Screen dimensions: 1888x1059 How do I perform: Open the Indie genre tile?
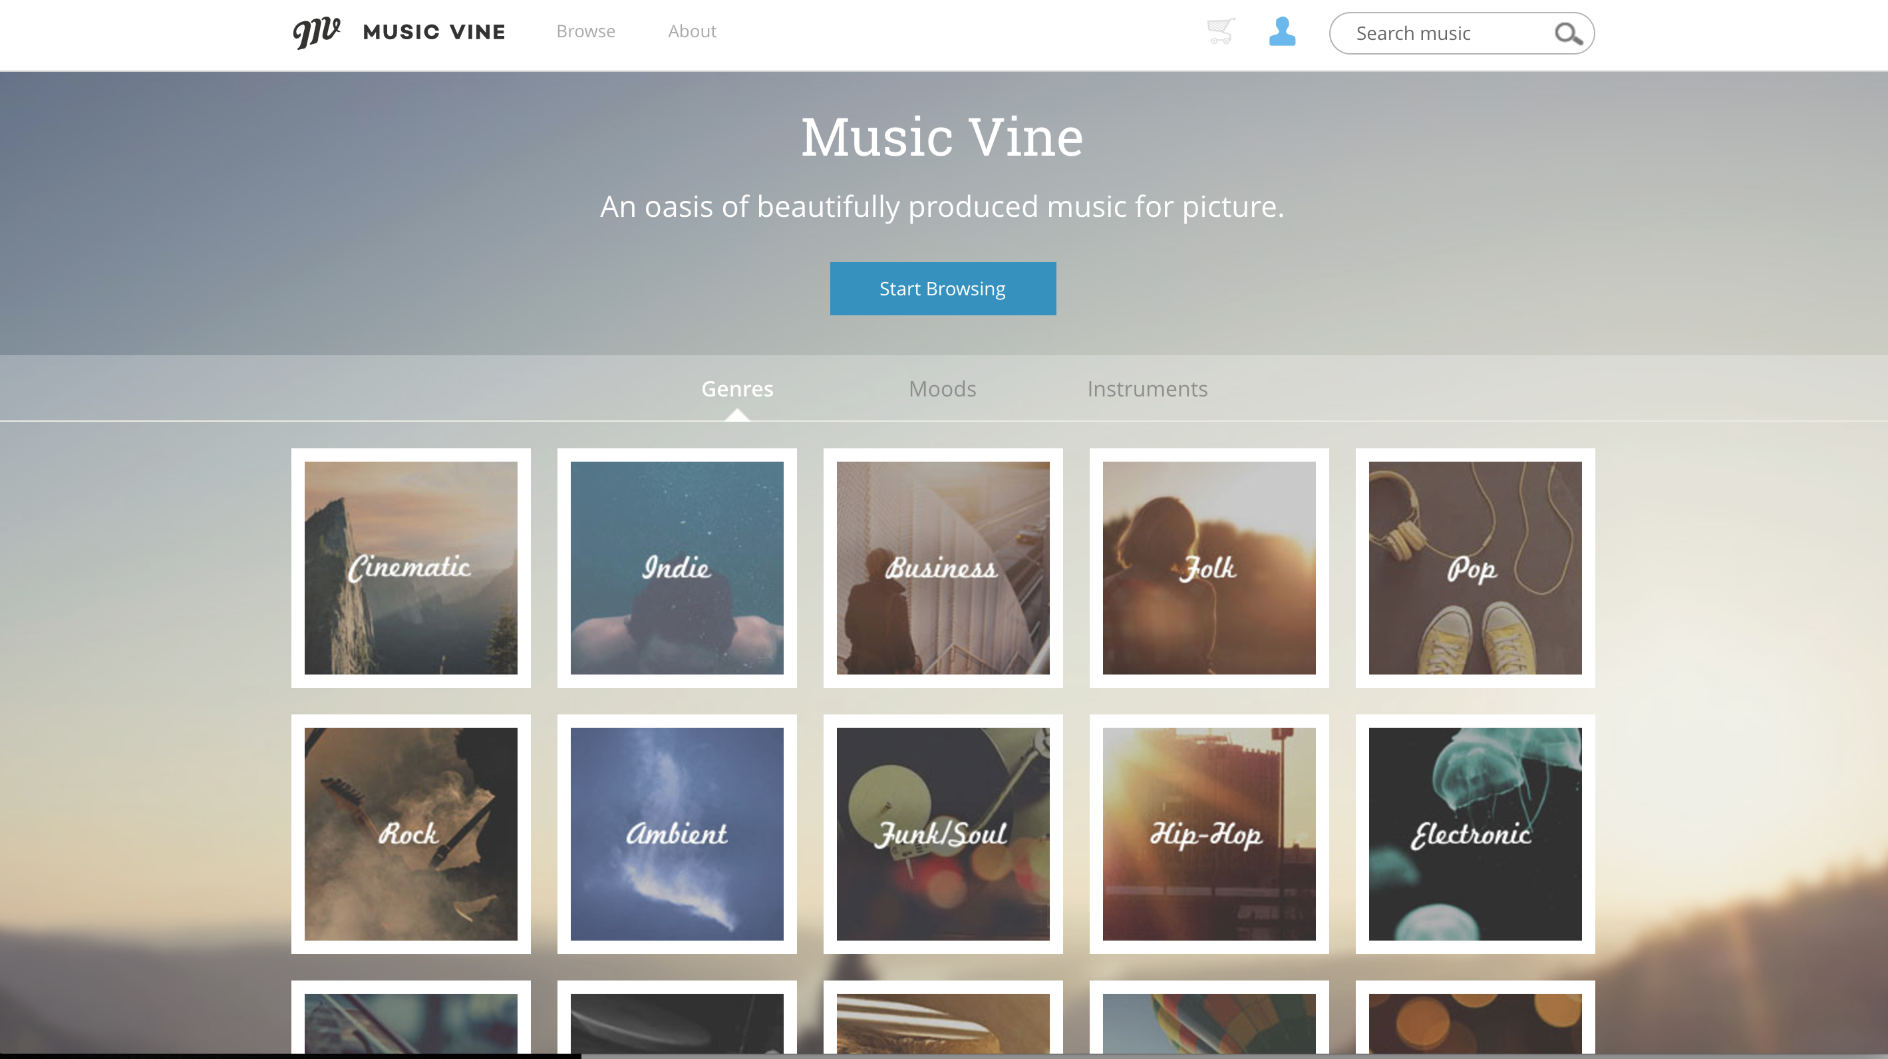pos(677,568)
